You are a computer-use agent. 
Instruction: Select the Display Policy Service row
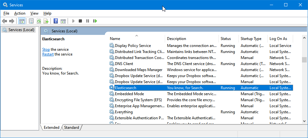pos(201,46)
